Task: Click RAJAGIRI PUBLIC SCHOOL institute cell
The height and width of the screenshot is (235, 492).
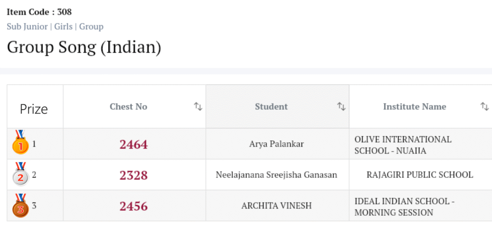Action: [419, 175]
